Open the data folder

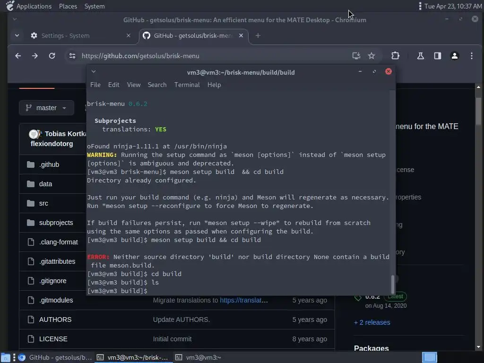pos(45,184)
